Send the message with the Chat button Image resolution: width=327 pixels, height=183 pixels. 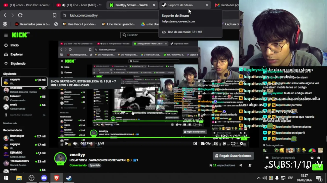(318, 167)
